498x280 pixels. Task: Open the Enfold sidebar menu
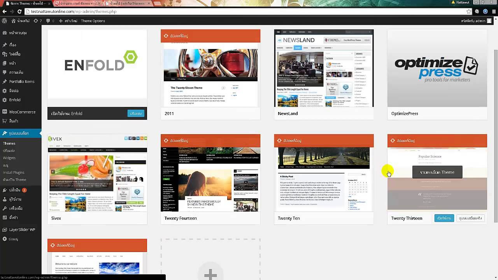[21, 100]
